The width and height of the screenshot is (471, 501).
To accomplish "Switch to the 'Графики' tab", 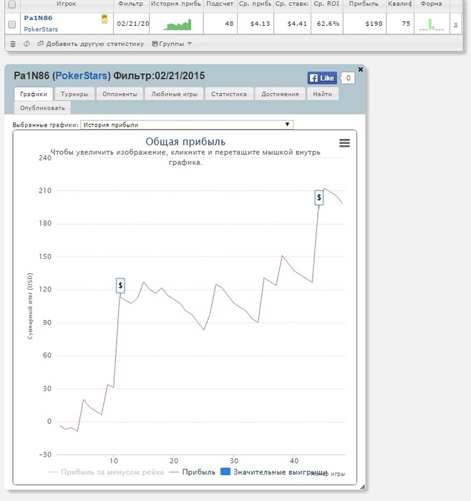I will click(x=34, y=94).
